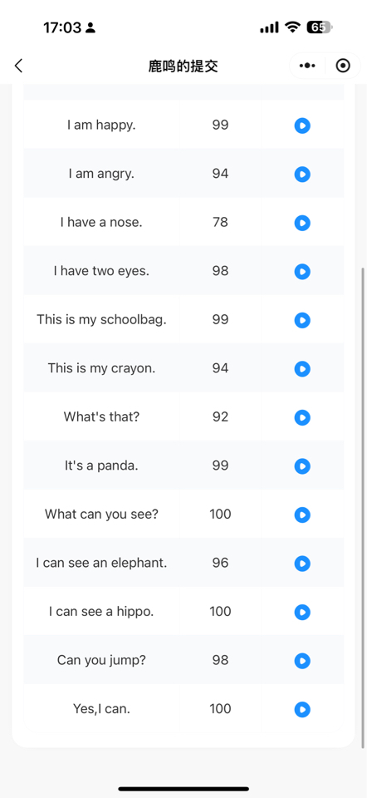Play the "I can see a hippo." audio
The width and height of the screenshot is (367, 798).
(302, 613)
